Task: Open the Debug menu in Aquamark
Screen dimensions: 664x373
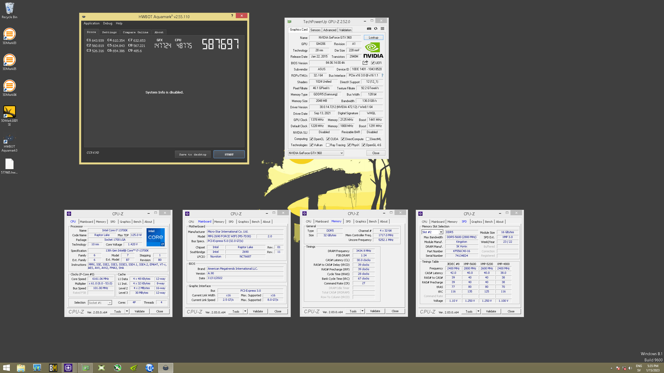Action: (x=108, y=23)
